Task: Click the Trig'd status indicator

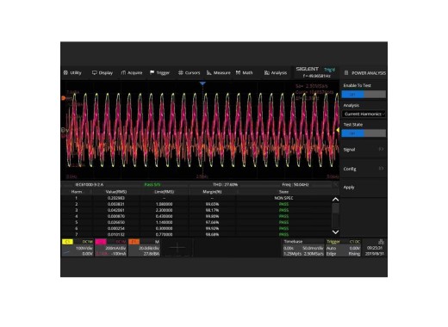Action: point(329,70)
